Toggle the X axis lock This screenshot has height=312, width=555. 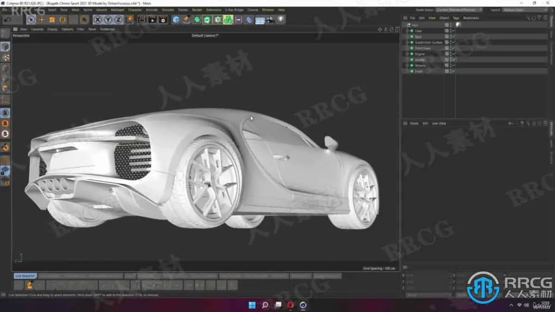point(98,19)
